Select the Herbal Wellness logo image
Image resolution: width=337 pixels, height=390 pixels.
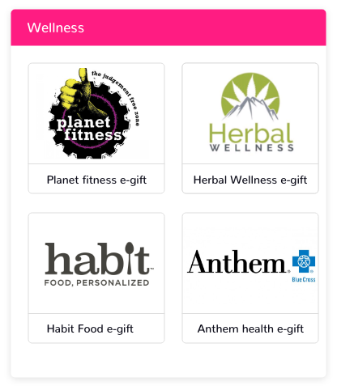click(250, 112)
